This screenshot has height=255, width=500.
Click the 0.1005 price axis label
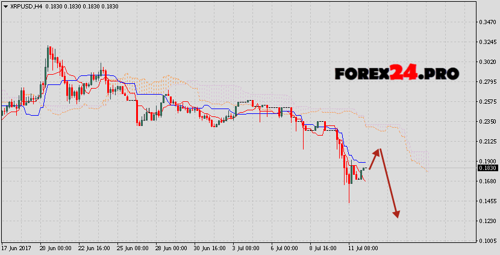[x=486, y=241]
